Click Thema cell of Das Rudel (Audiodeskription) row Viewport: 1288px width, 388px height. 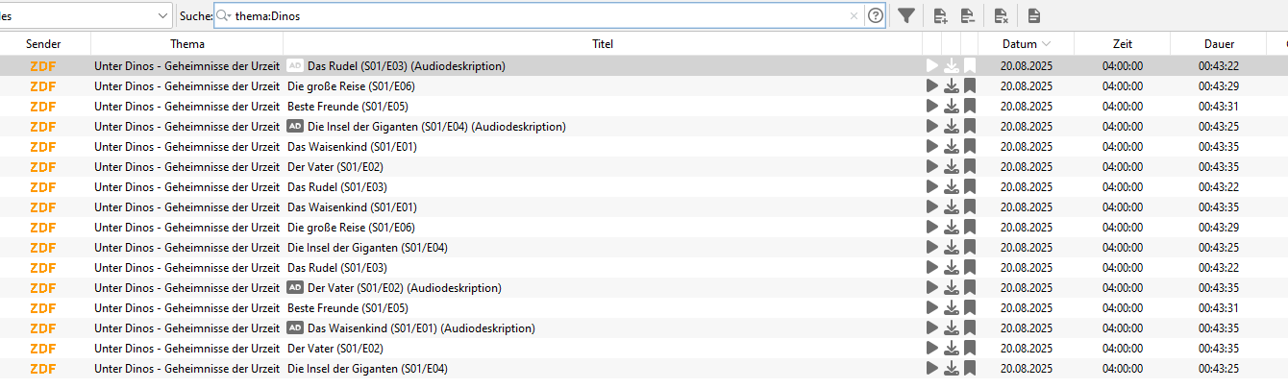click(x=186, y=66)
